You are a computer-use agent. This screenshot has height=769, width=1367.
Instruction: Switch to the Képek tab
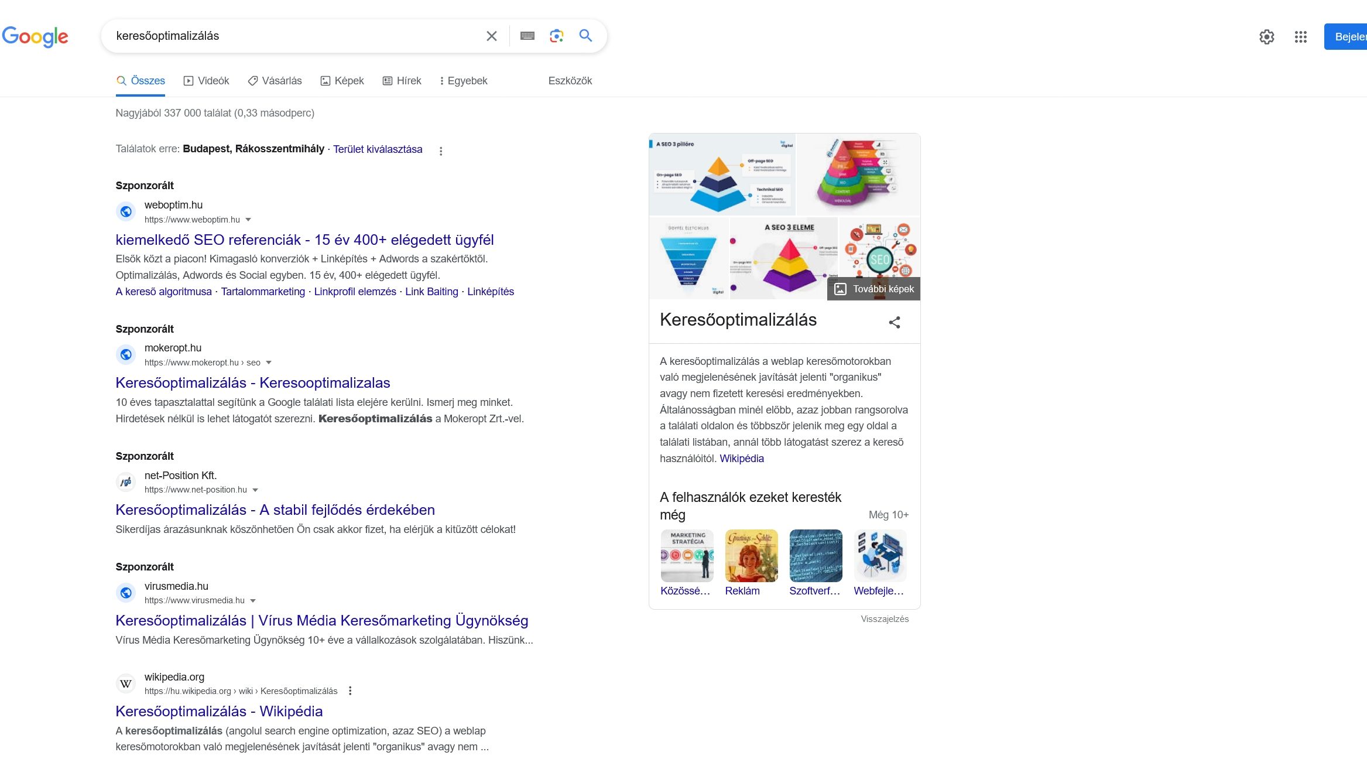click(342, 81)
